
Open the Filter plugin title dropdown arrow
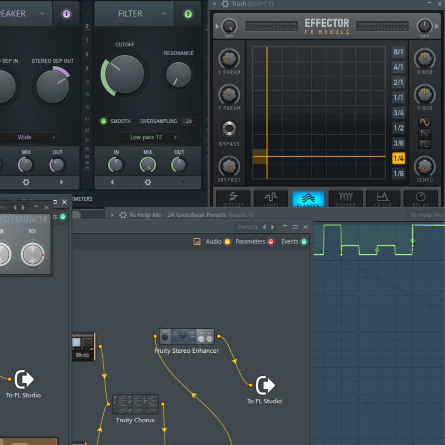[x=164, y=14]
